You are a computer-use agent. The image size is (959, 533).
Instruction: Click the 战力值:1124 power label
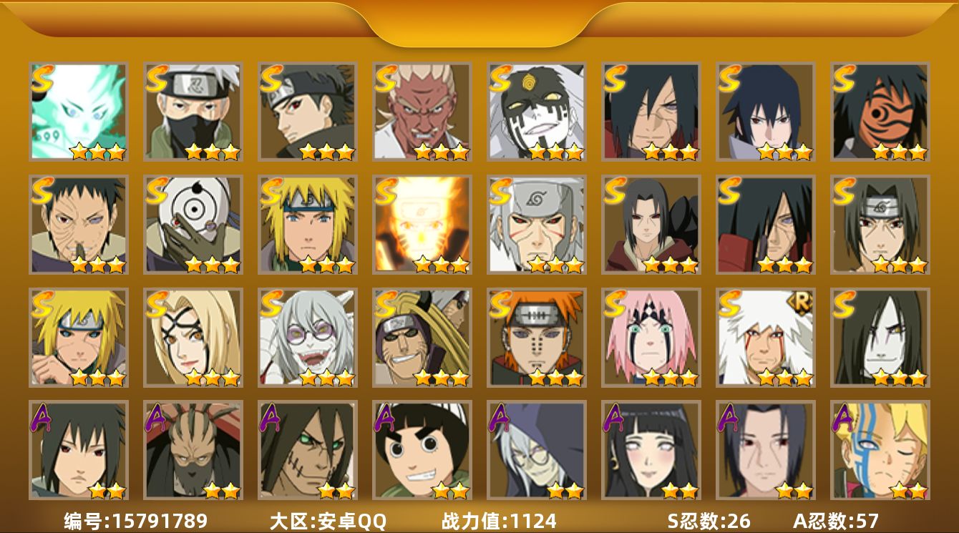[499, 521]
